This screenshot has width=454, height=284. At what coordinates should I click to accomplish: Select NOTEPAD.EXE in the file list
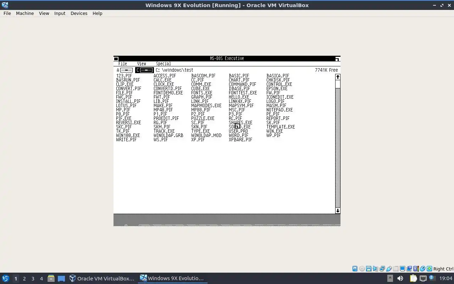pos(279,110)
